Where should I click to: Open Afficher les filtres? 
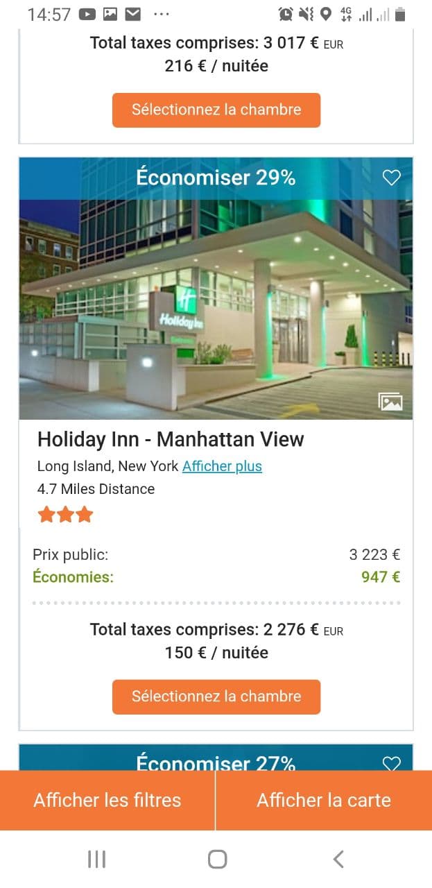click(x=107, y=800)
